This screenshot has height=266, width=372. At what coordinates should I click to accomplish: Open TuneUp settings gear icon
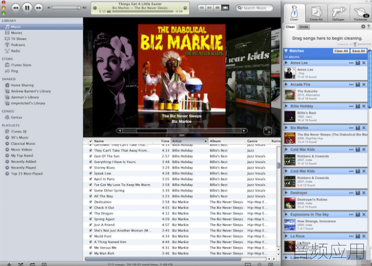pyautogui.click(x=363, y=27)
